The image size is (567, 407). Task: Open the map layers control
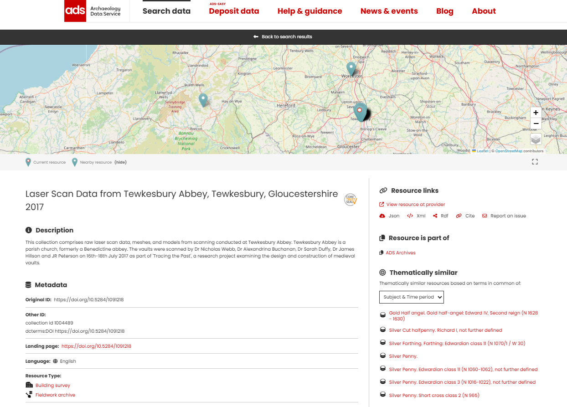click(x=536, y=139)
